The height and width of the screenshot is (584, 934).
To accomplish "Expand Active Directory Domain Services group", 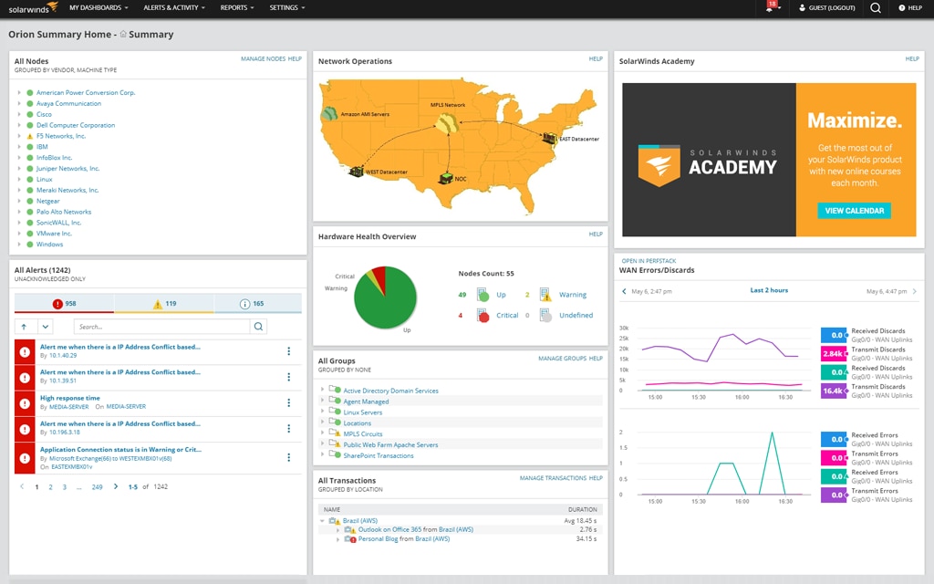I will 322,390.
